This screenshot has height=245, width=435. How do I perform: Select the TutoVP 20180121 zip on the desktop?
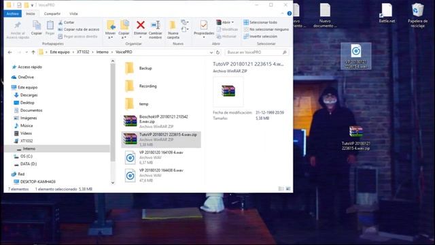(356, 137)
